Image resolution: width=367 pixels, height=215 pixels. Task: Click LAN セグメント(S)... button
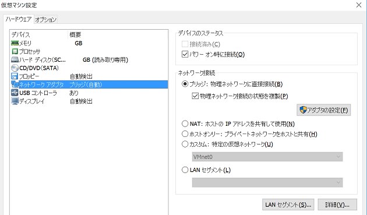point(288,205)
